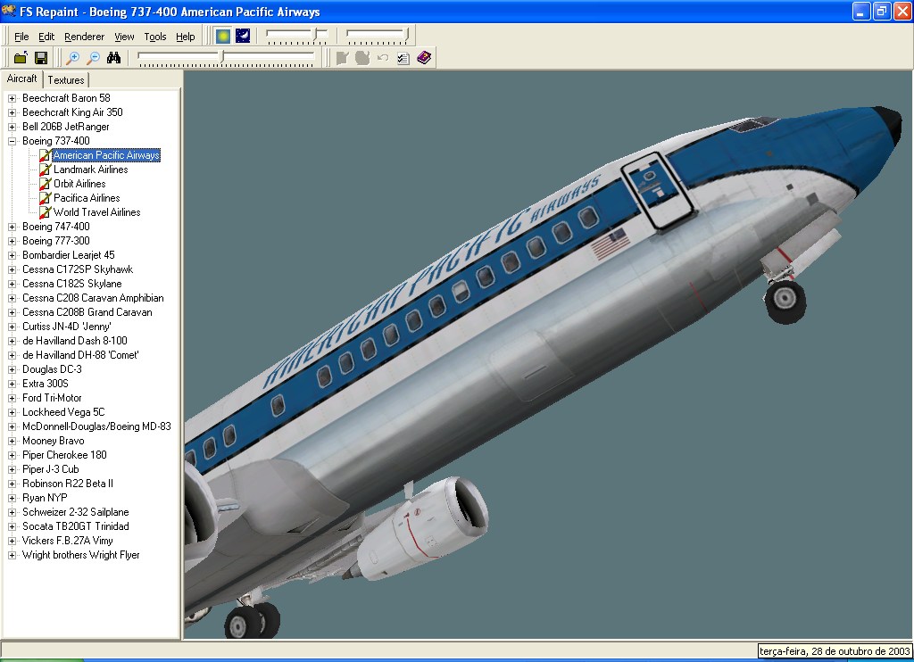
Task: Select Cessna C208B Grand Caravan
Action: [x=87, y=312]
